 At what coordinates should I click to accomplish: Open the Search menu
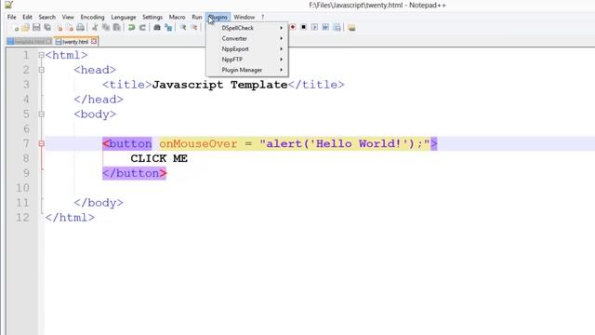(x=47, y=17)
